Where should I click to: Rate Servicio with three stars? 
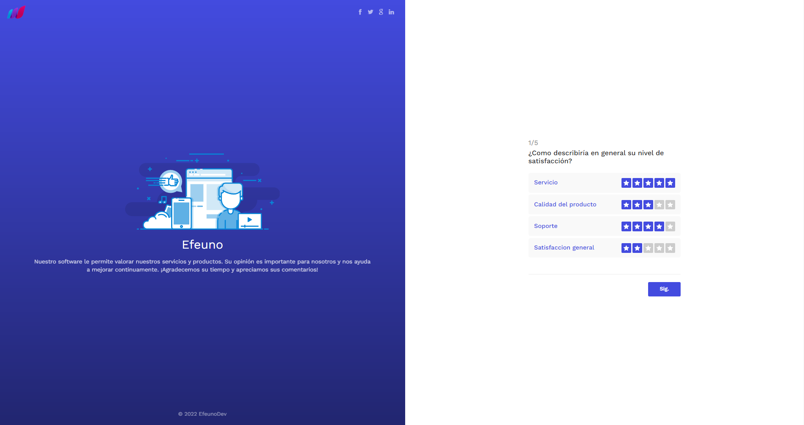click(648, 183)
